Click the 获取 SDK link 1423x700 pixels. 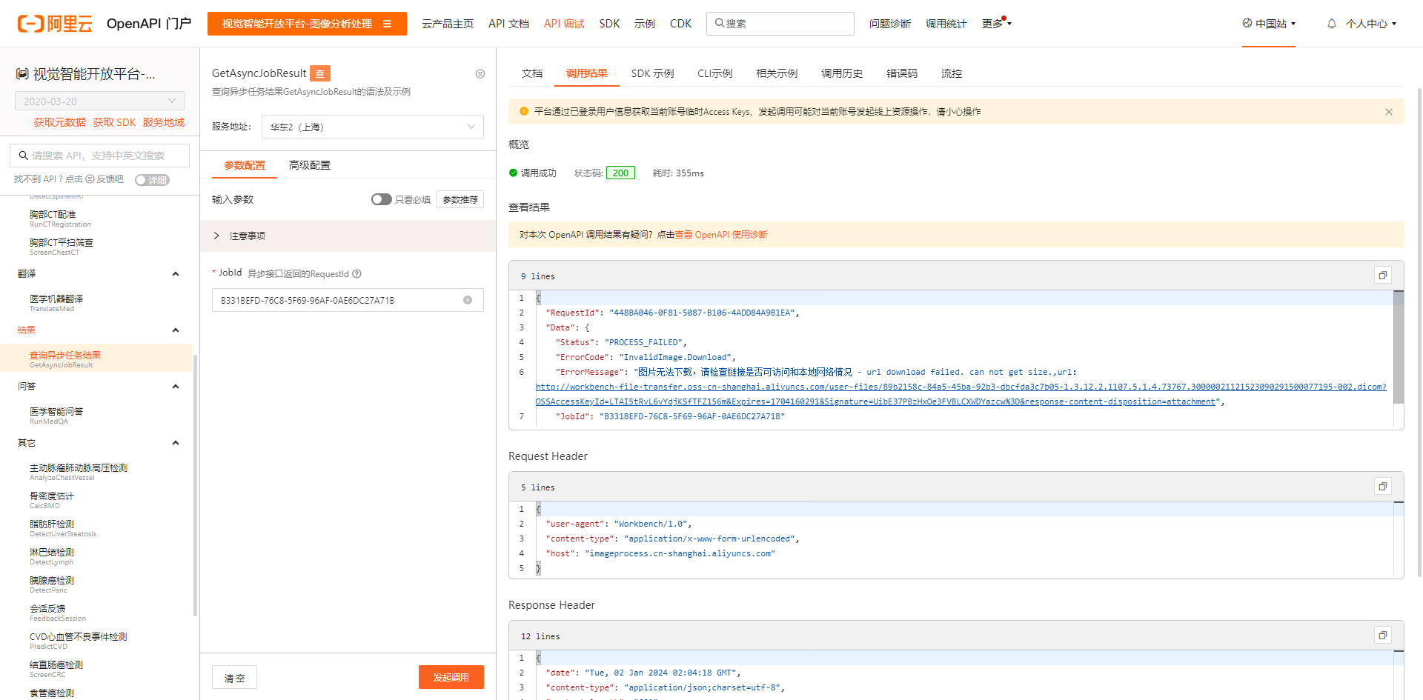(x=114, y=122)
